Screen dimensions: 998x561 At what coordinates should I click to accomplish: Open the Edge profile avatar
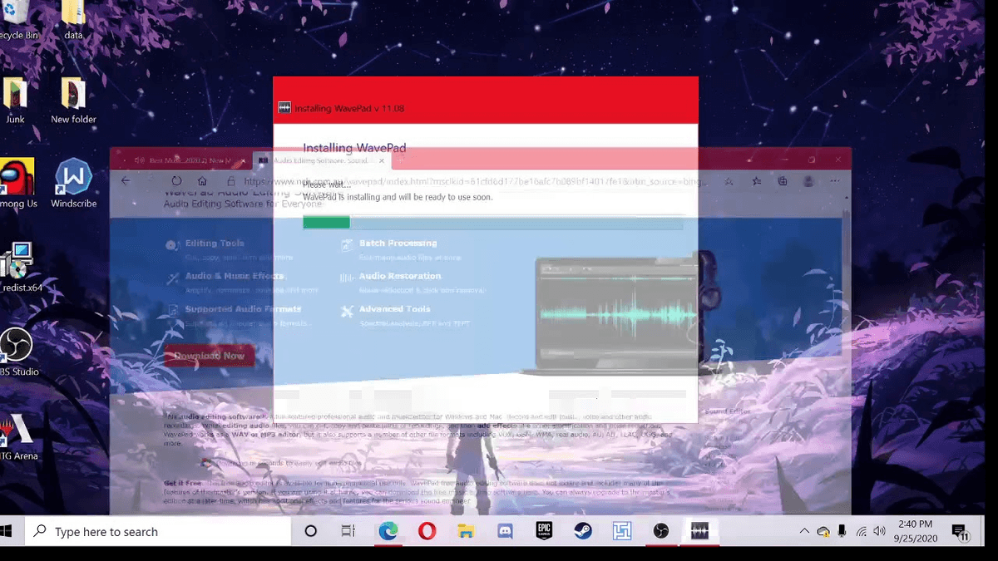808,181
